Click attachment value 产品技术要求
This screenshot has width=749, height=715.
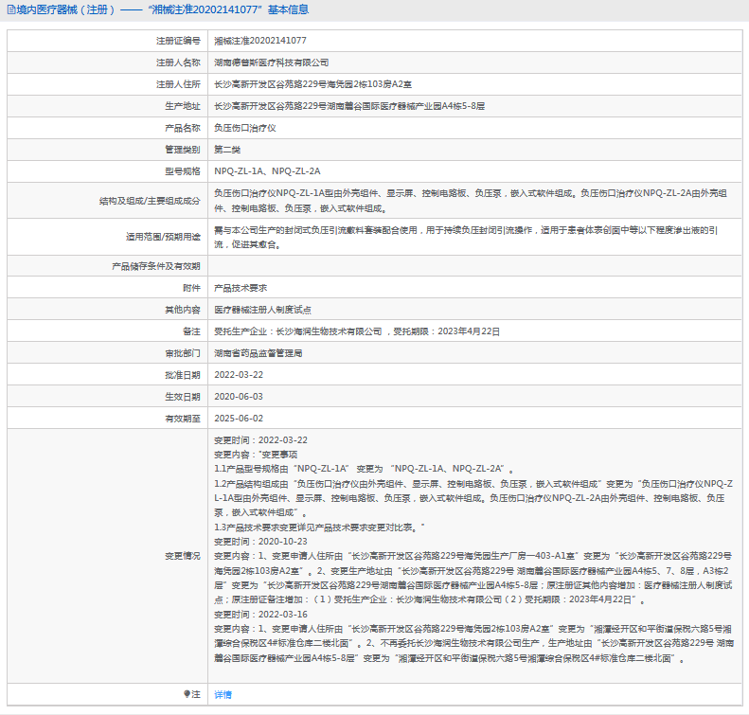(x=241, y=288)
